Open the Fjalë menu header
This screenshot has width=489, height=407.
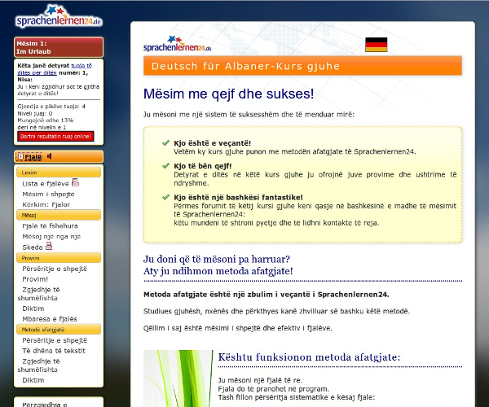pyautogui.click(x=34, y=156)
